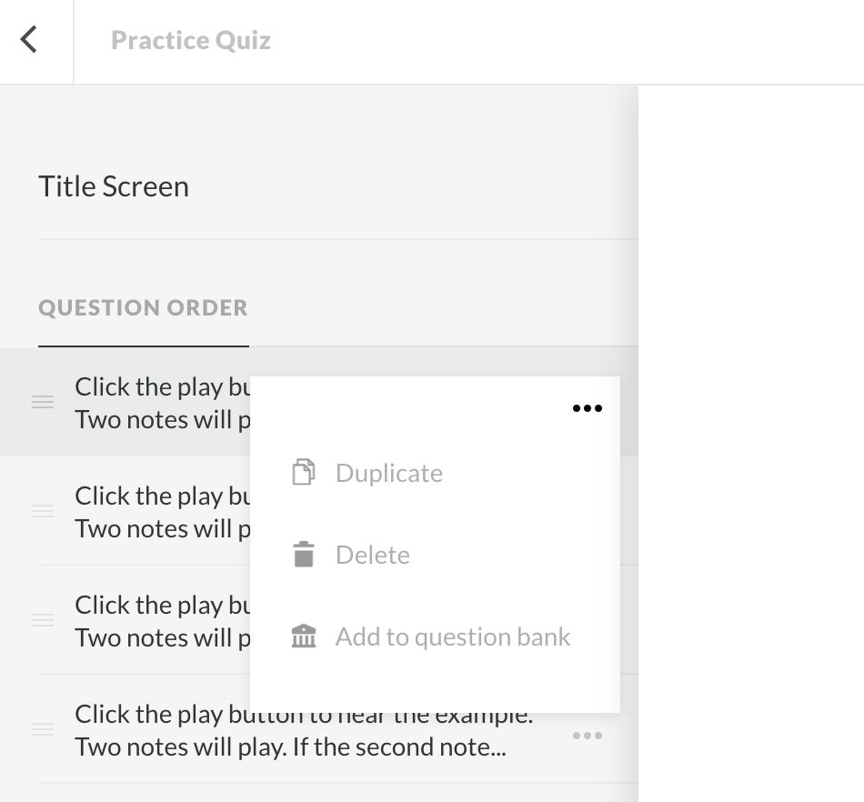Open the fourth question's three-dot options menu
Image resolution: width=864 pixels, height=802 pixels.
point(588,736)
